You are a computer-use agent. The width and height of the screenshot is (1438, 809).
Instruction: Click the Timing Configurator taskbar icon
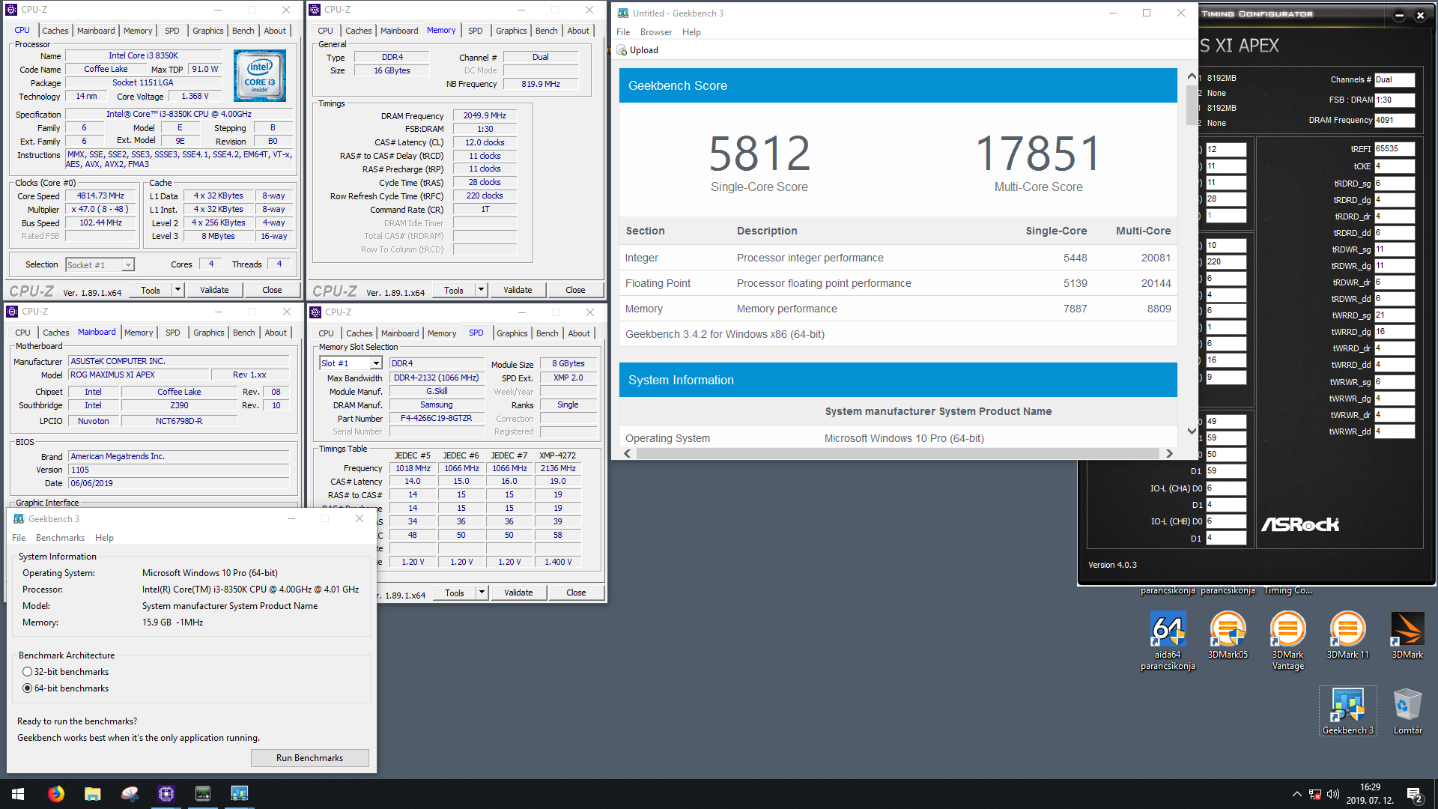(x=202, y=794)
